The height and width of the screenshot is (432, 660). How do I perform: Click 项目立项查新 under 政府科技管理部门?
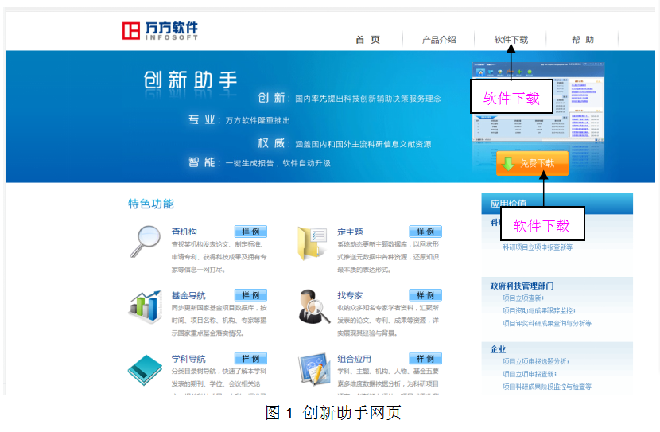[522, 298]
